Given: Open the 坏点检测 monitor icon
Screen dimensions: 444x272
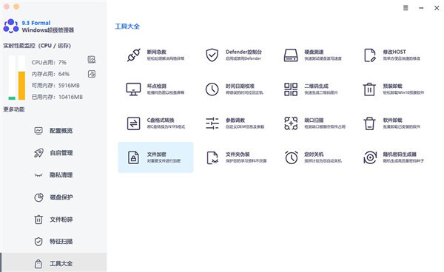Looking at the screenshot, I should point(133,89).
